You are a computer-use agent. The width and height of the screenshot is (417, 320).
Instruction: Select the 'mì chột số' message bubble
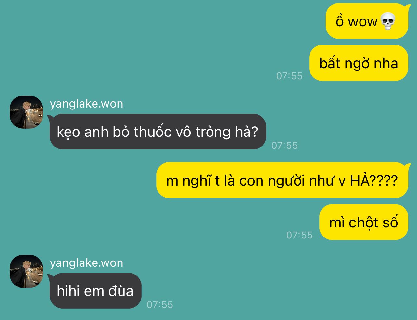point(364,222)
